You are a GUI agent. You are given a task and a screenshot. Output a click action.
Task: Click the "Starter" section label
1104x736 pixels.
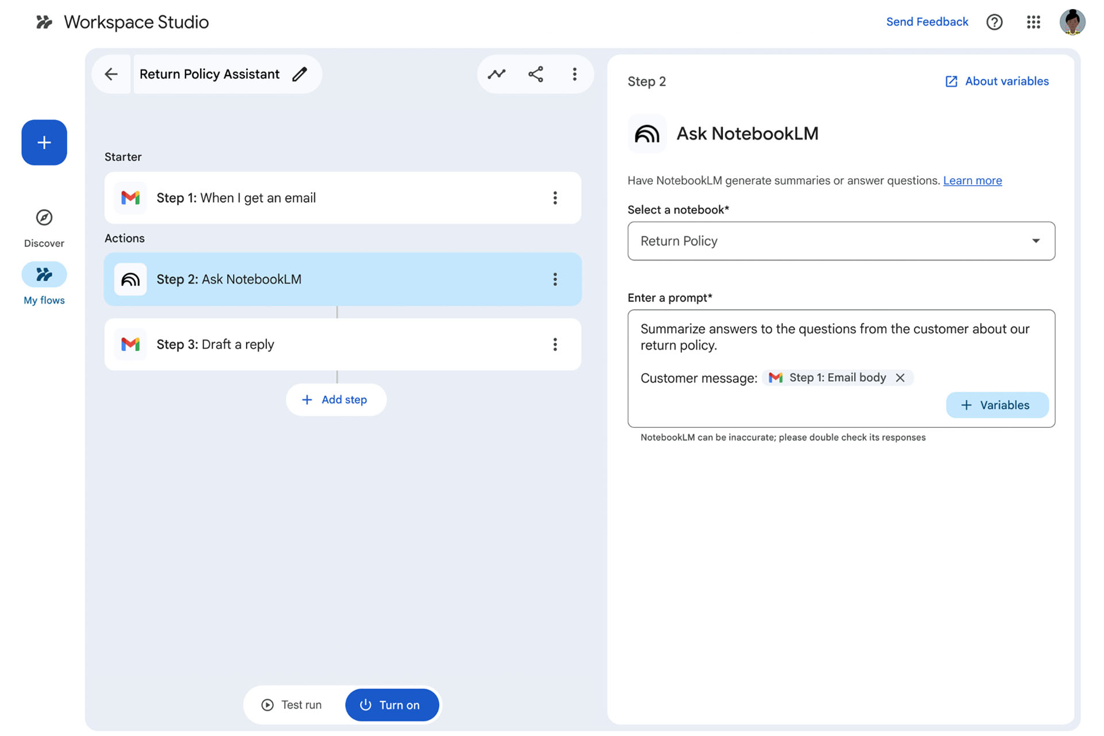(x=123, y=157)
